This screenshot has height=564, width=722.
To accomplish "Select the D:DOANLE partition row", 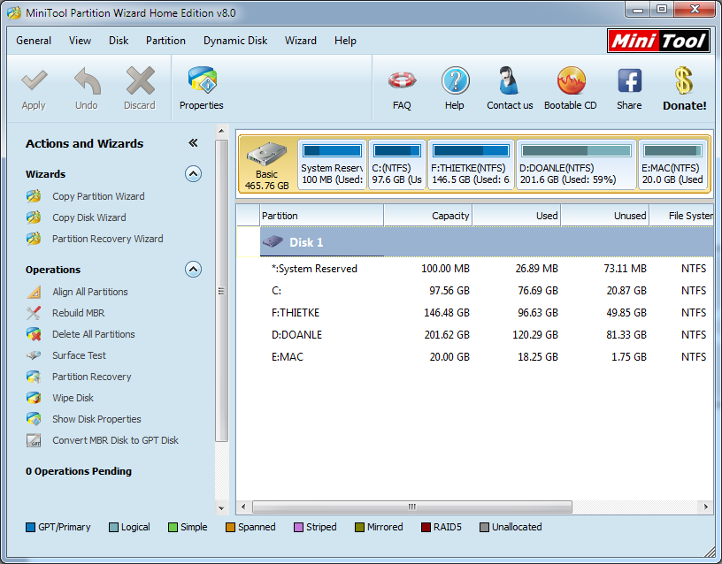I will tap(475, 335).
